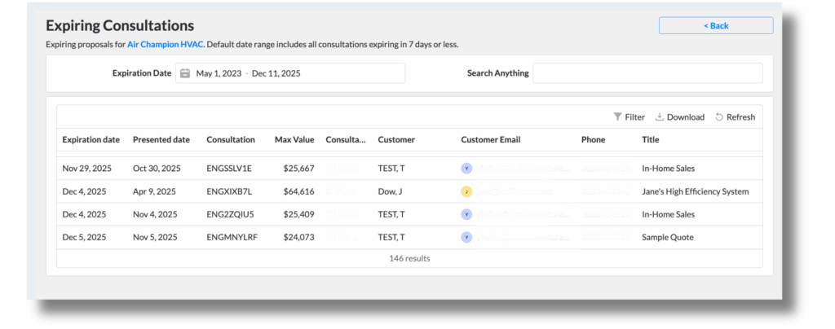Screen dimensions: 835x329
Task: Click the Refresh circular arrow icon
Action: pyautogui.click(x=719, y=117)
